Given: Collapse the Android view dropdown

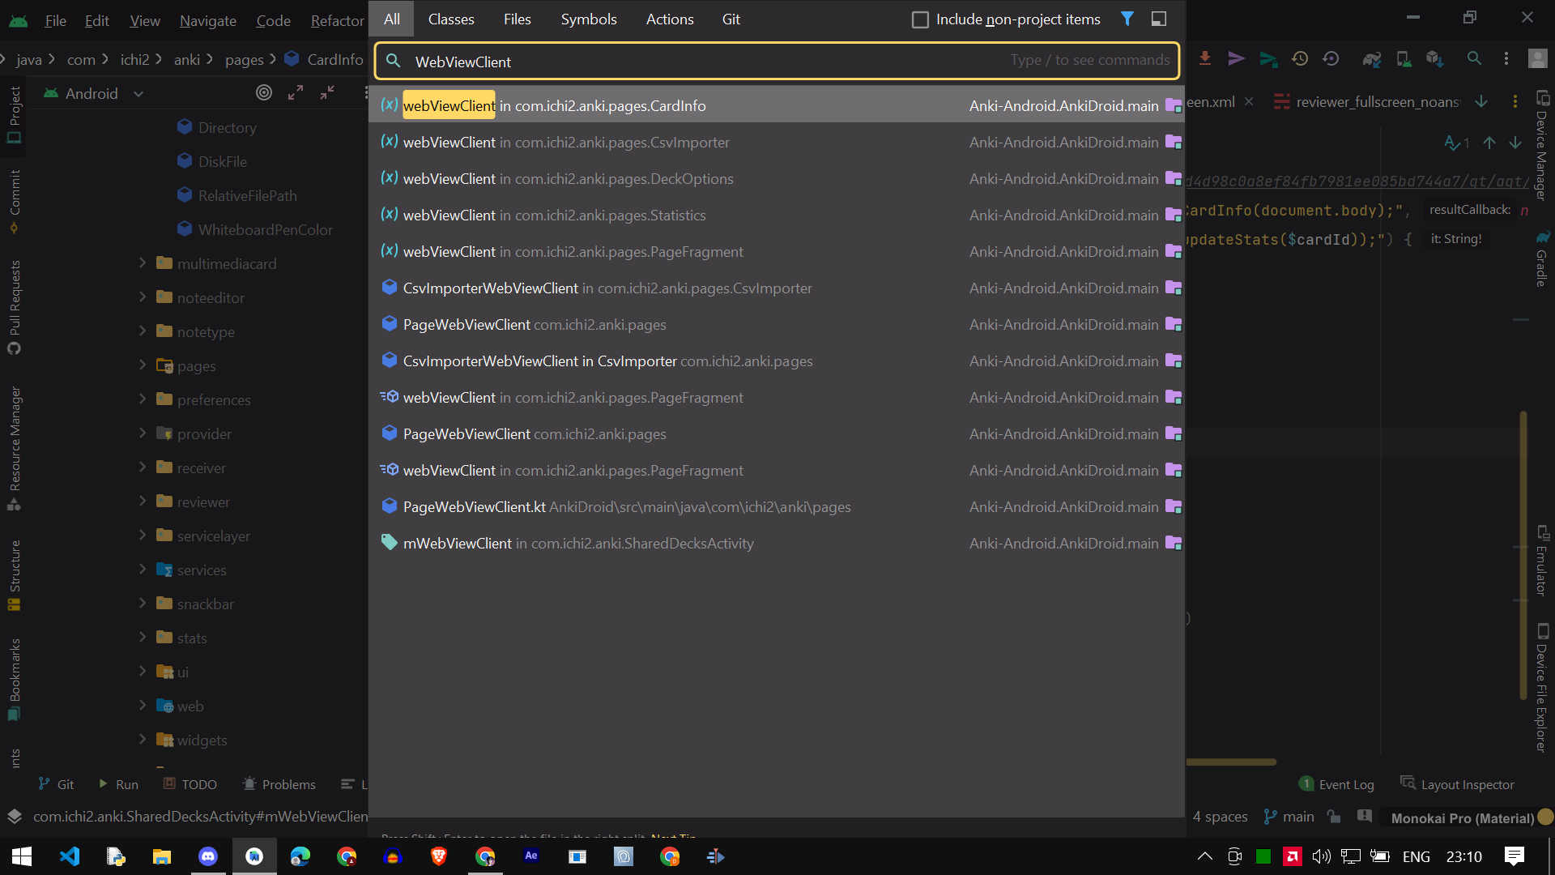Looking at the screenshot, I should click(138, 93).
